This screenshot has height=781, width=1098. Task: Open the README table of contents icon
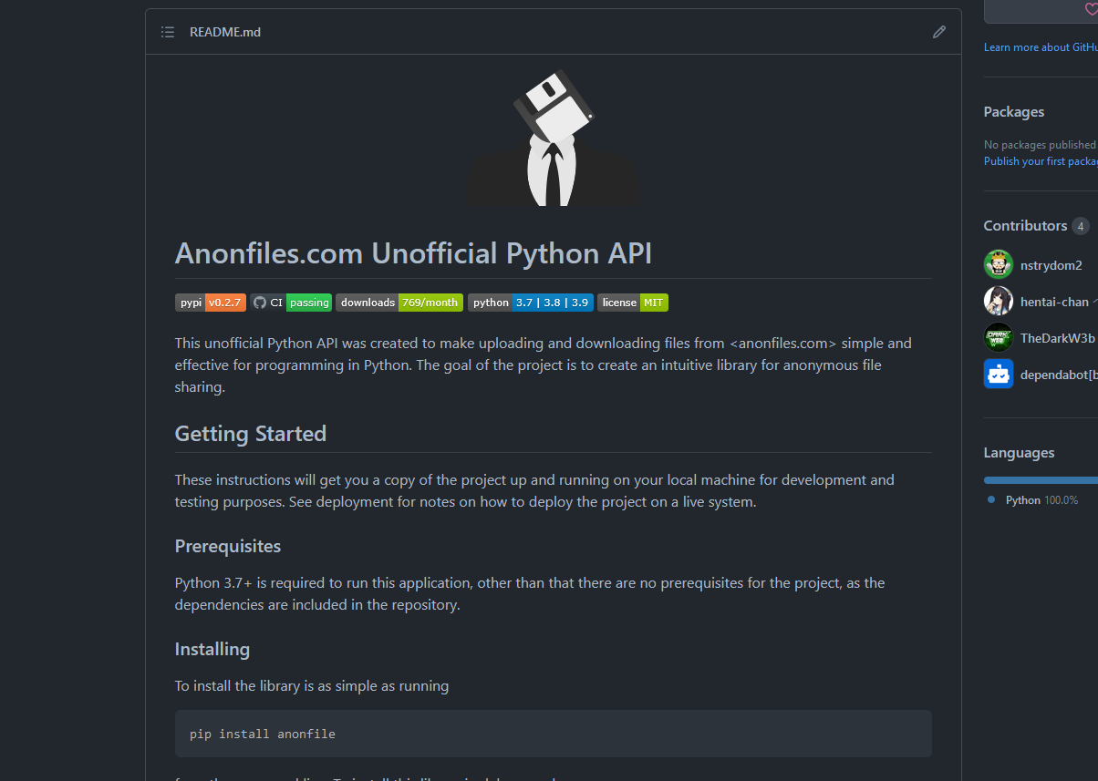[x=168, y=32]
